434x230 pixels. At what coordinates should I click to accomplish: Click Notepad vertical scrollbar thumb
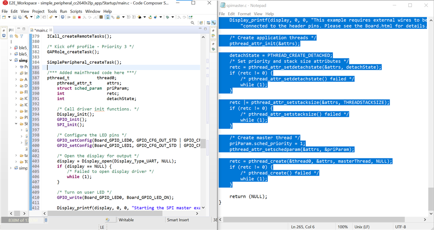pyautogui.click(x=431, y=199)
